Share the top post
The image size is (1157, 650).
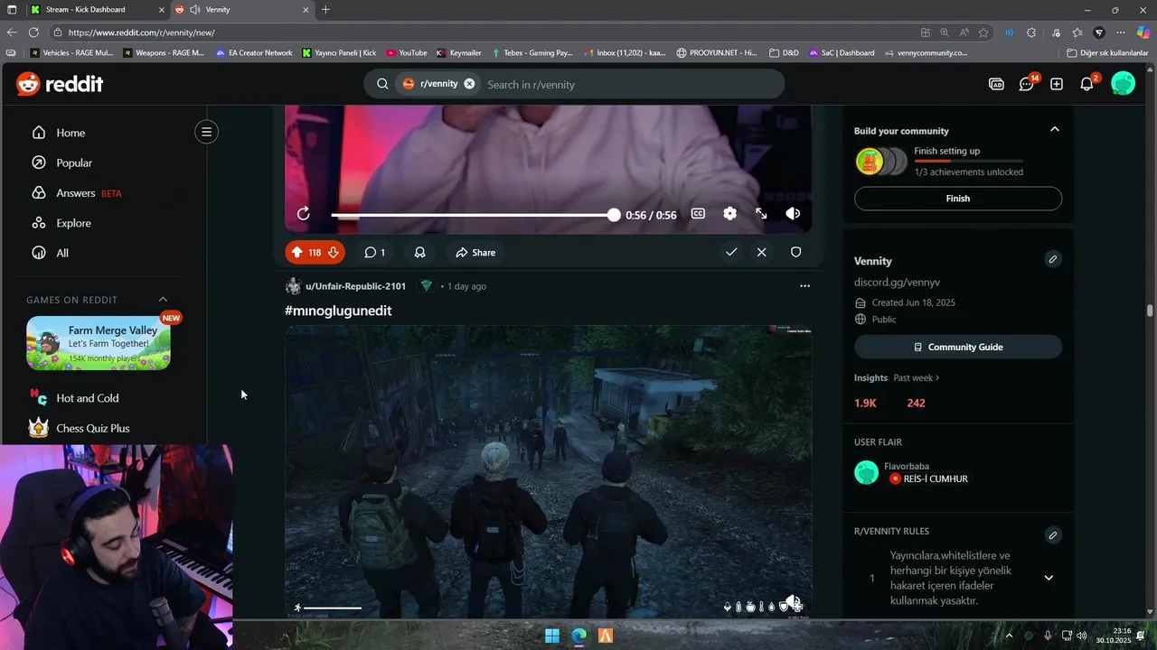[475, 253]
